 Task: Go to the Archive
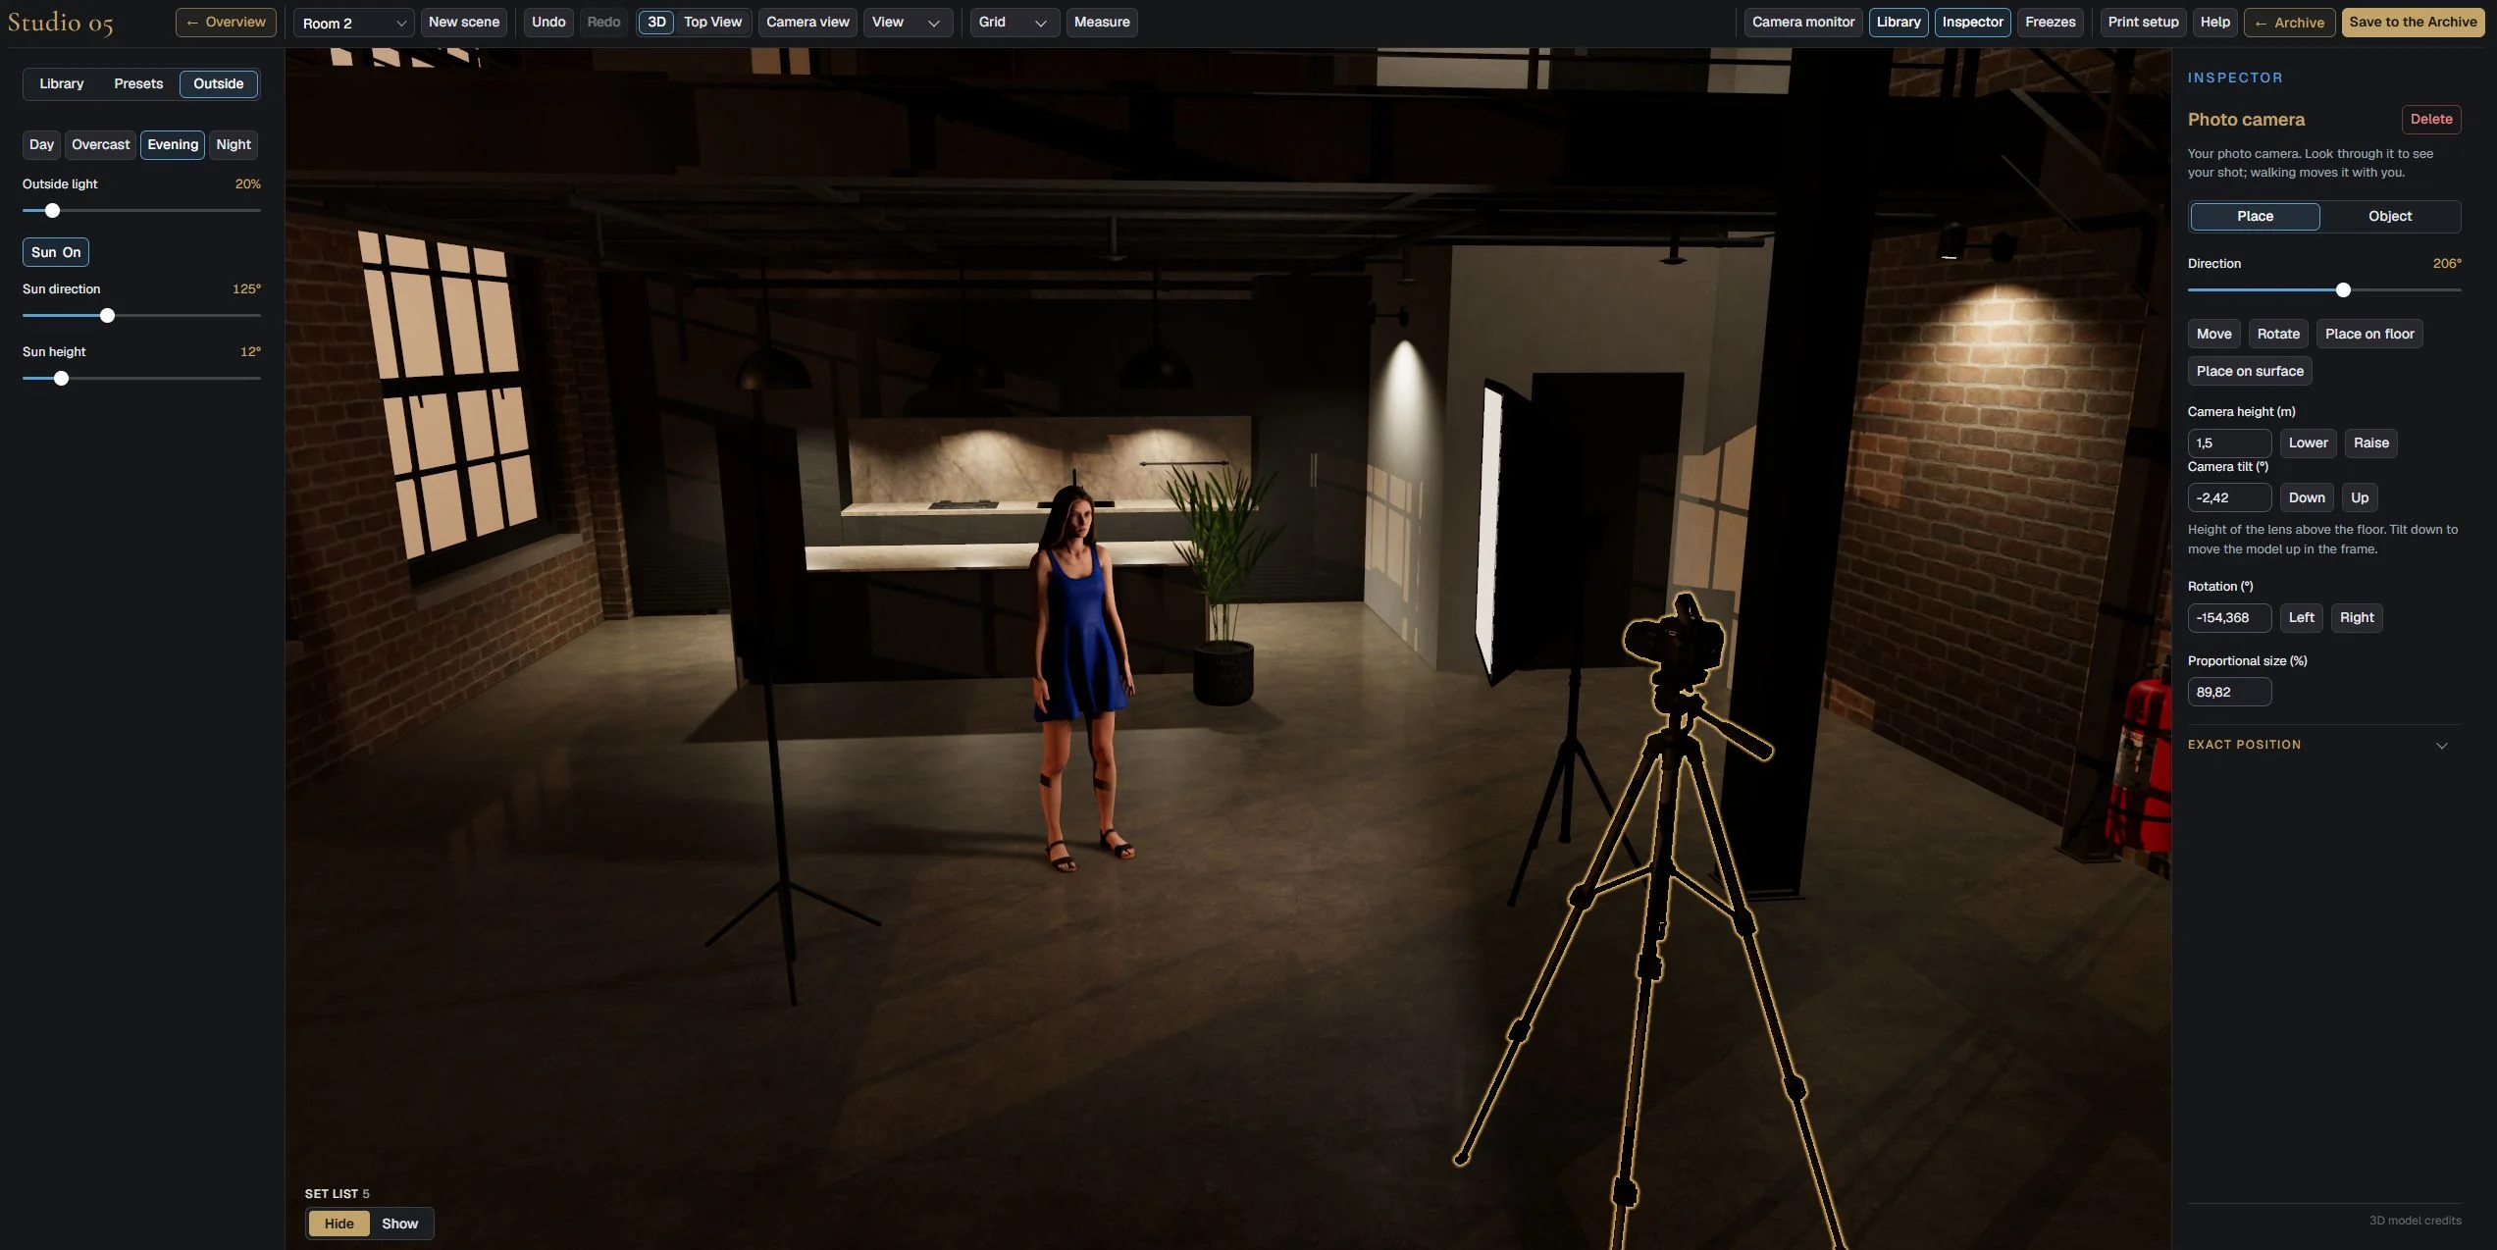pyautogui.click(x=2289, y=23)
